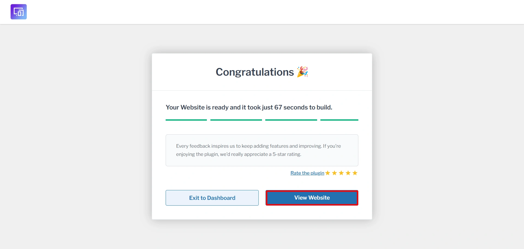Click the Congratulations heading text

[x=255, y=72]
